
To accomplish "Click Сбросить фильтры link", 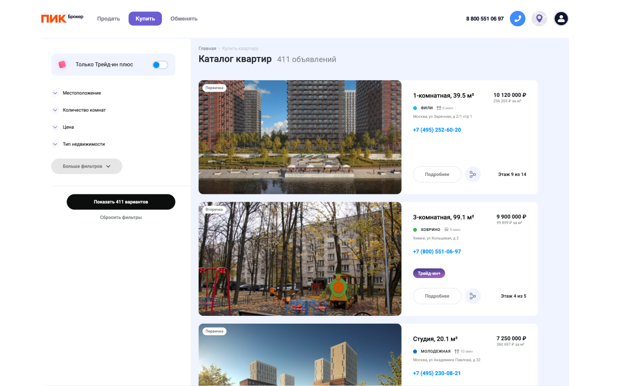I will click(121, 217).
